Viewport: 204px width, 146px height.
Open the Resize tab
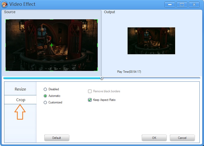[20, 89]
